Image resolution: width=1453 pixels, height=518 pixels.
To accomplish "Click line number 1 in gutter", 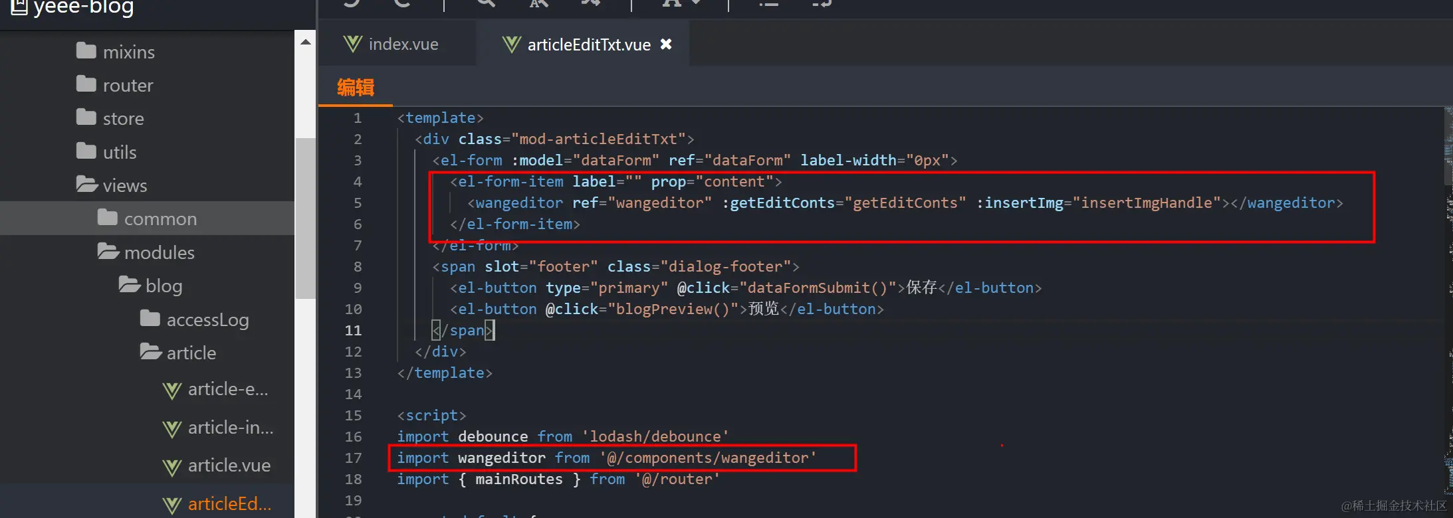I will point(358,118).
